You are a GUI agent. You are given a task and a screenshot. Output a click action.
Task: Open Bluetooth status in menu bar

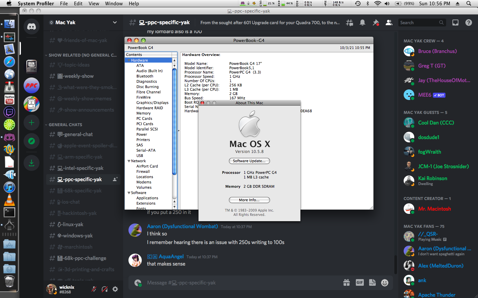pyautogui.click(x=367, y=3)
